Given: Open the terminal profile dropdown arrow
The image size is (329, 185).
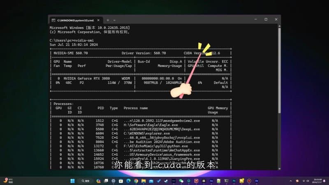Looking at the screenshot, I should tap(114, 20).
